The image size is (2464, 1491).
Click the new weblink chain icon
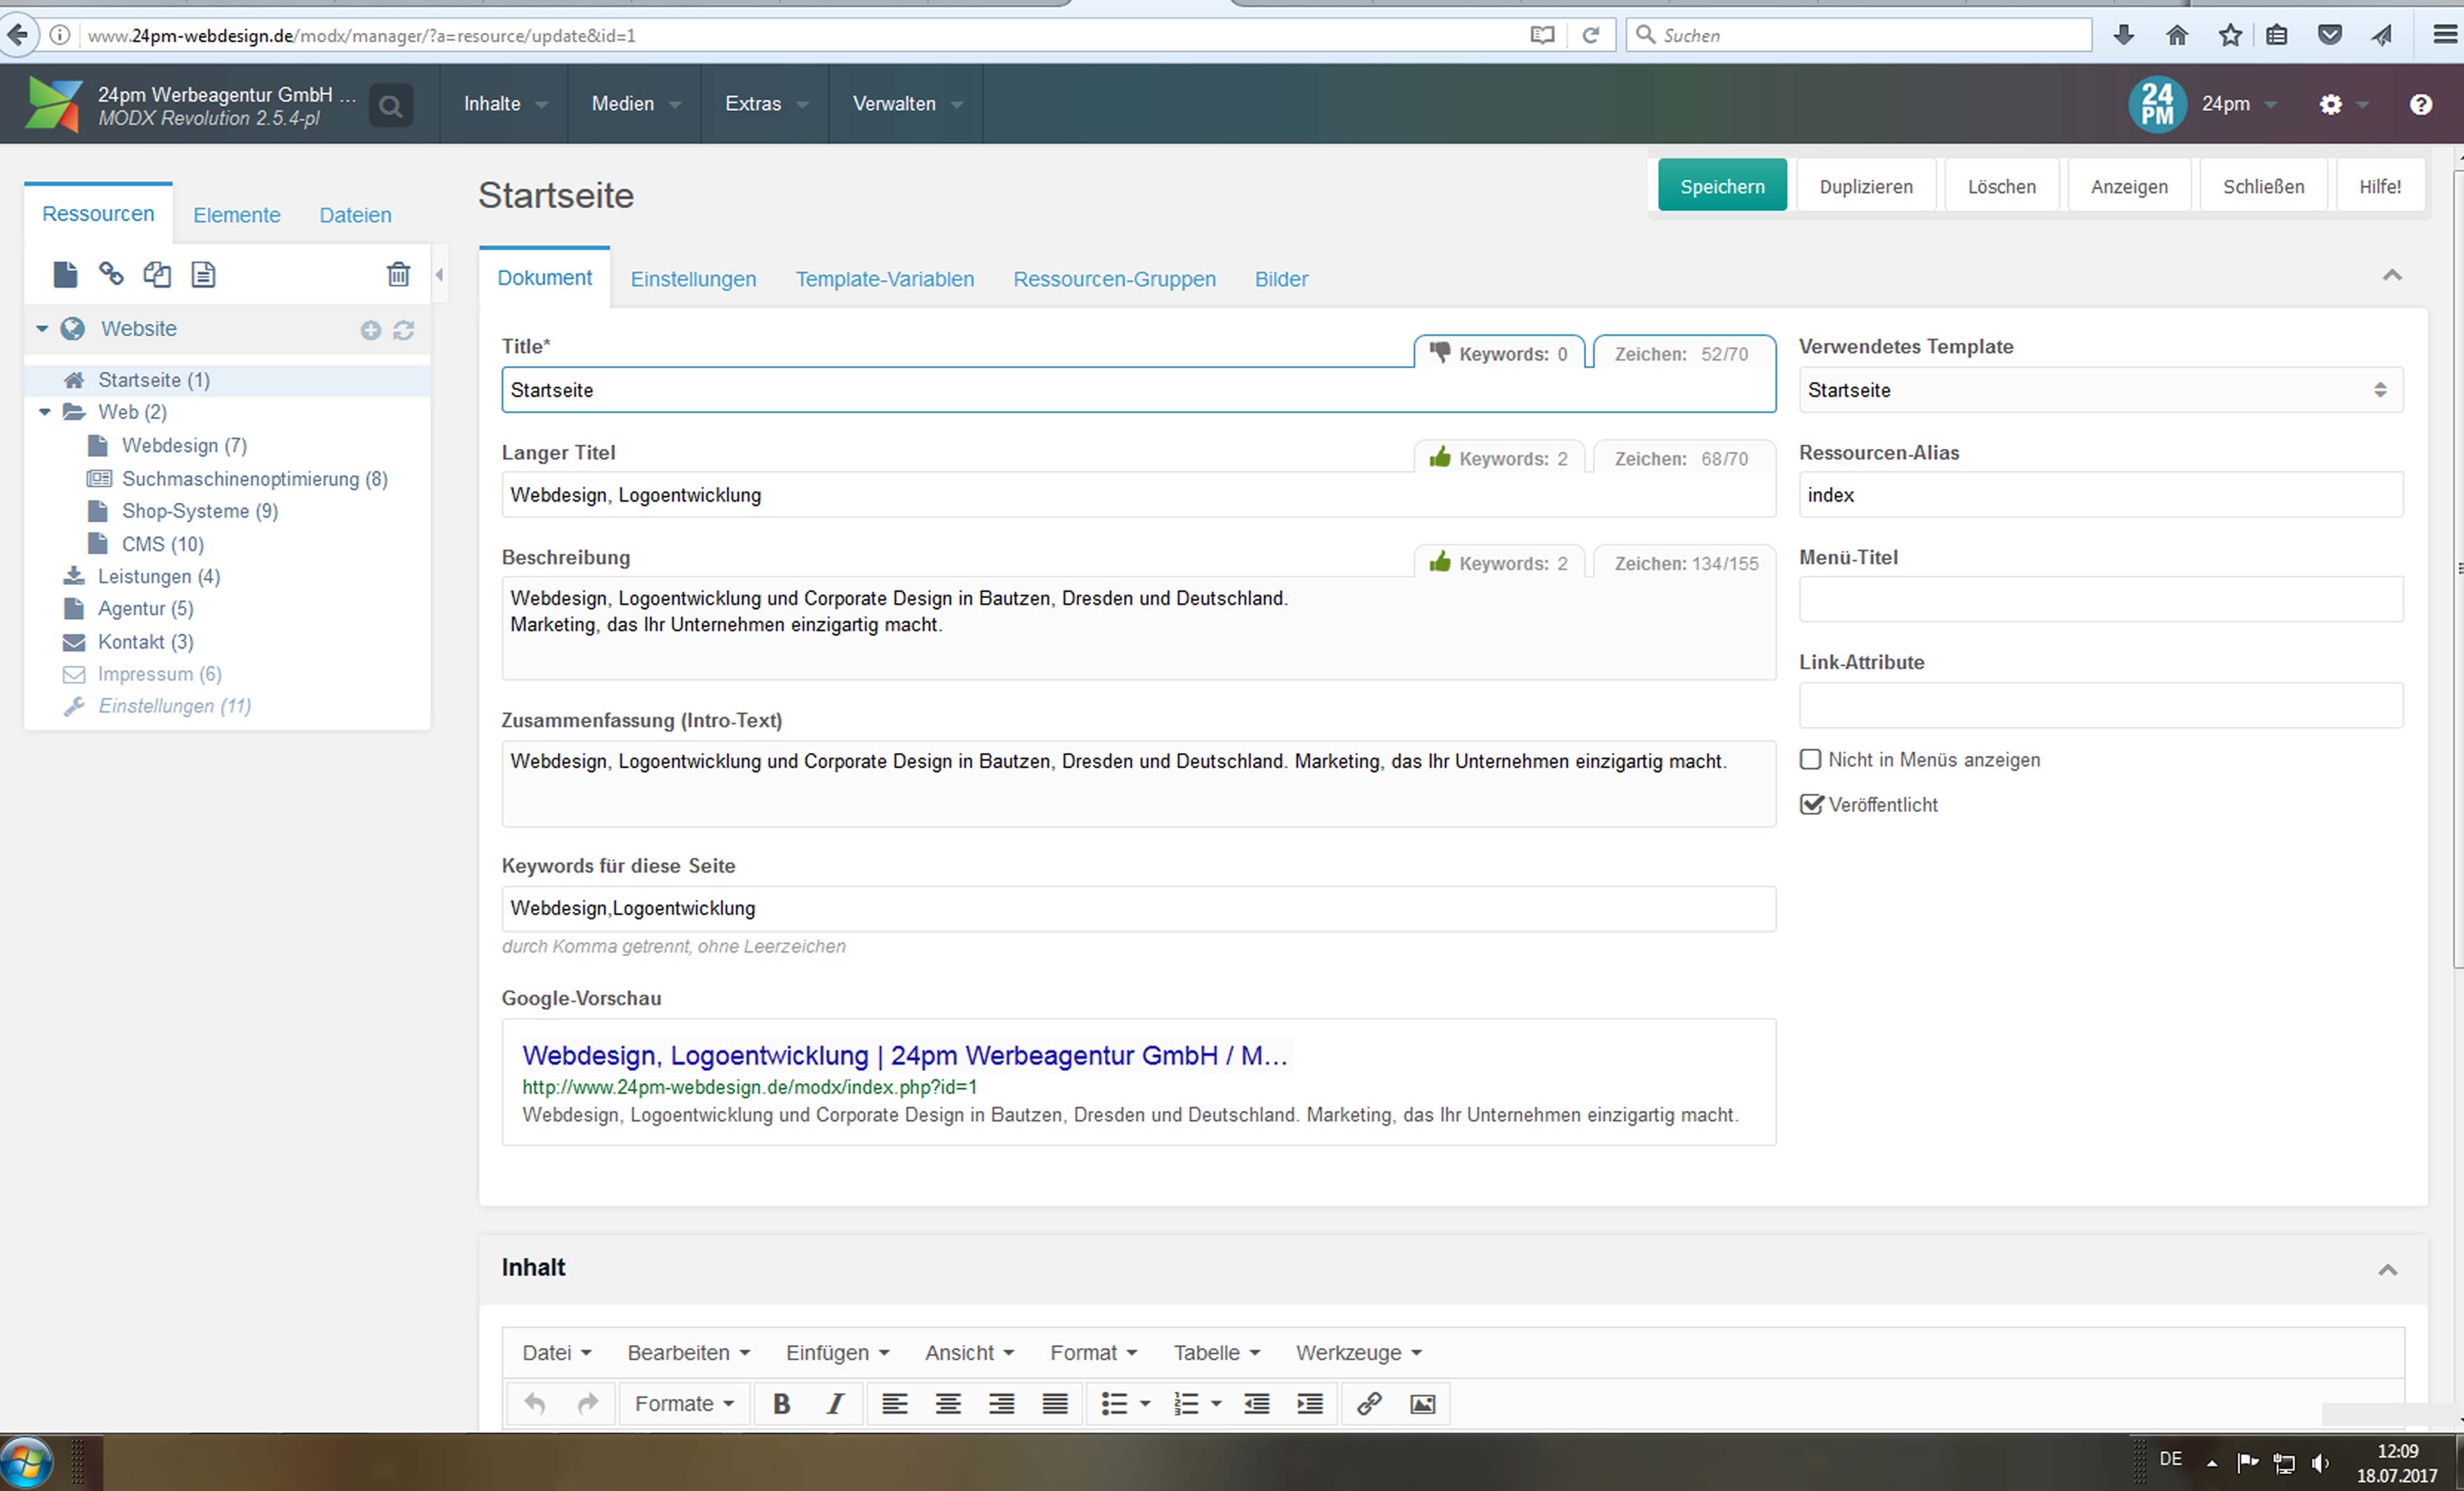pyautogui.click(x=111, y=273)
